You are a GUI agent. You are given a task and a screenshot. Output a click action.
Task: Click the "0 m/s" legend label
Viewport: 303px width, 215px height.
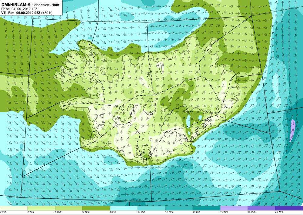coord(3,212)
